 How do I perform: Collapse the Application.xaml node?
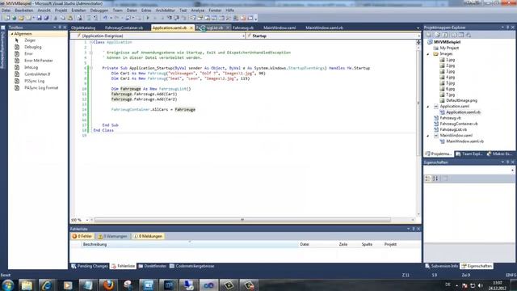click(428, 106)
